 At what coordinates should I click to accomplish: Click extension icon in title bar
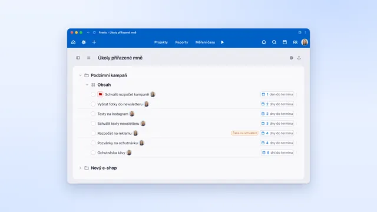click(300, 32)
